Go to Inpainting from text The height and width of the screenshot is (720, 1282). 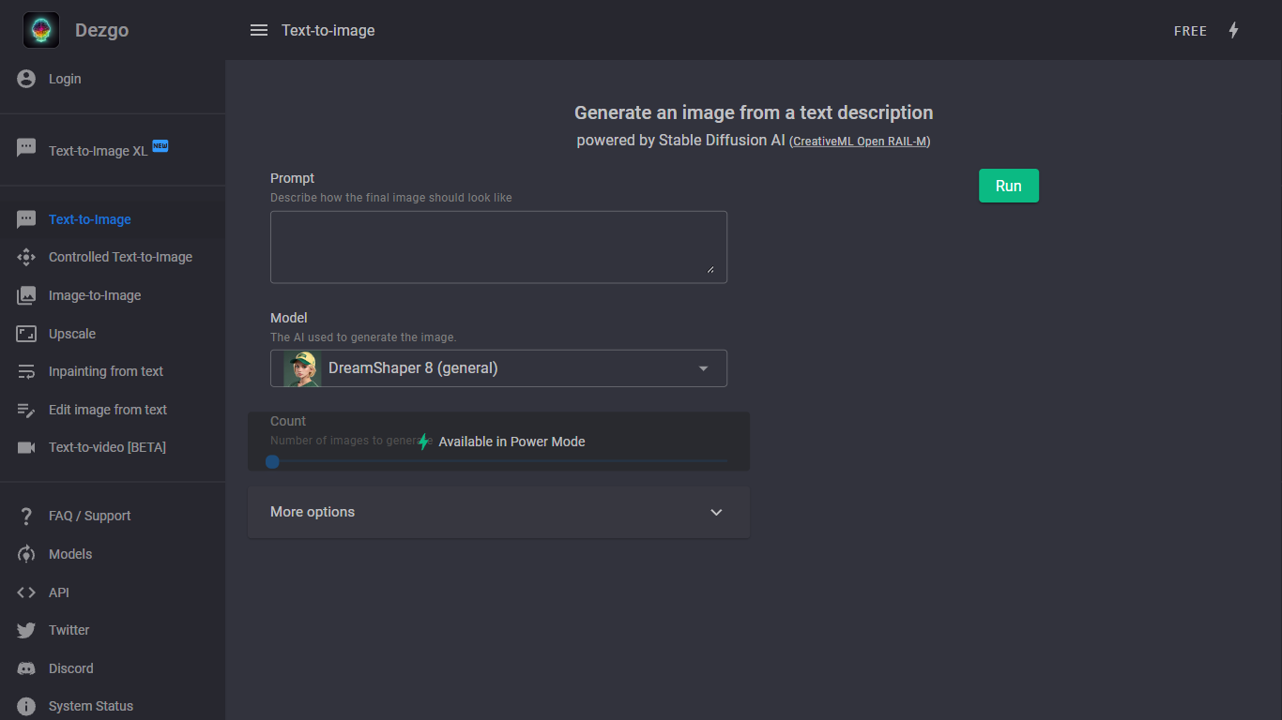point(106,371)
